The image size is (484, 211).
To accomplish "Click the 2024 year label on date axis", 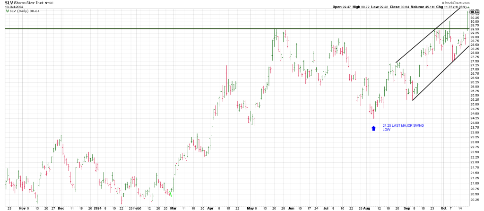I will click(x=97, y=208).
